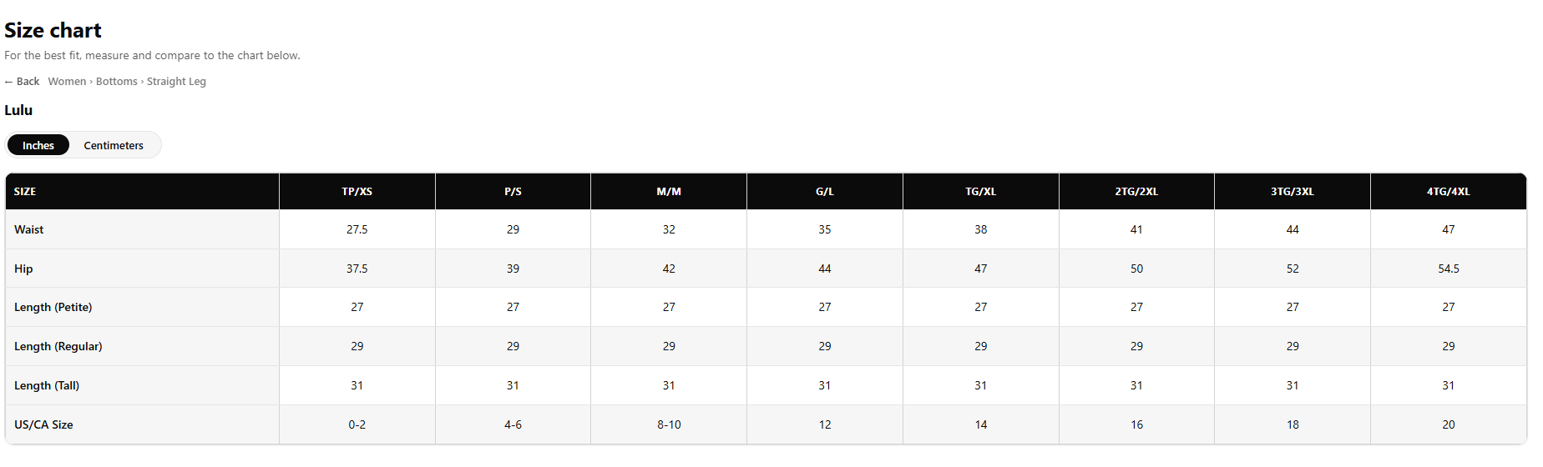Image resolution: width=1543 pixels, height=467 pixels.
Task: Select the US/CA Size row label
Action: coord(43,424)
